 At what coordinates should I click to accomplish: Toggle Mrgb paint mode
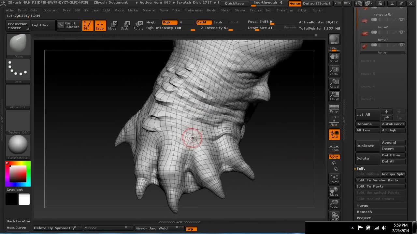click(151, 22)
